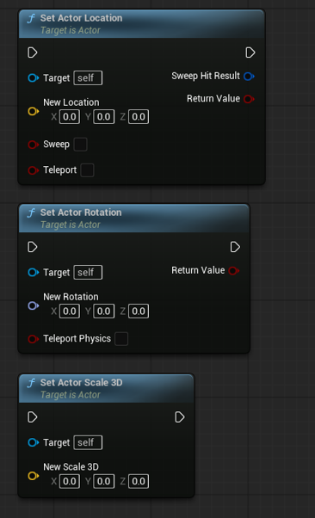This screenshot has height=518, width=315.
Task: Enable the Sweep checkbox
Action: click(x=80, y=145)
